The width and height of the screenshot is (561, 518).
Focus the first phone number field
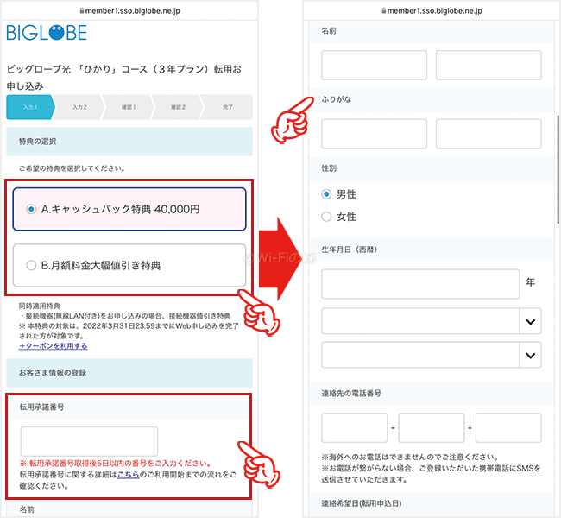tap(354, 427)
